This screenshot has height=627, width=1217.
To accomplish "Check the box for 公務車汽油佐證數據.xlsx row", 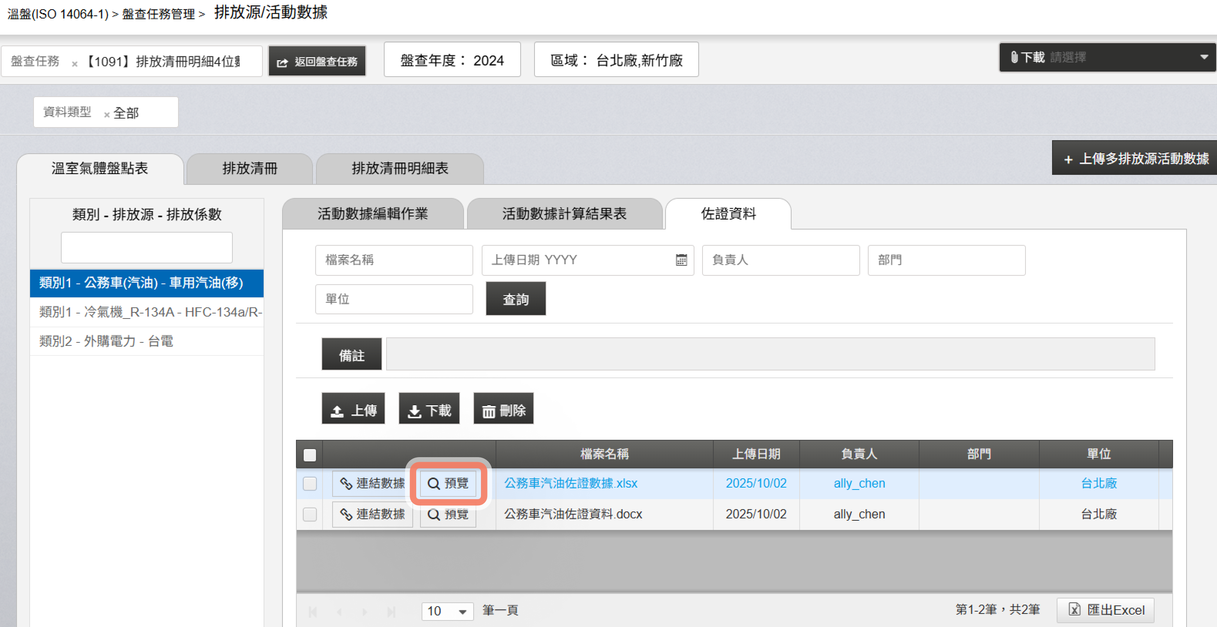I will (309, 483).
